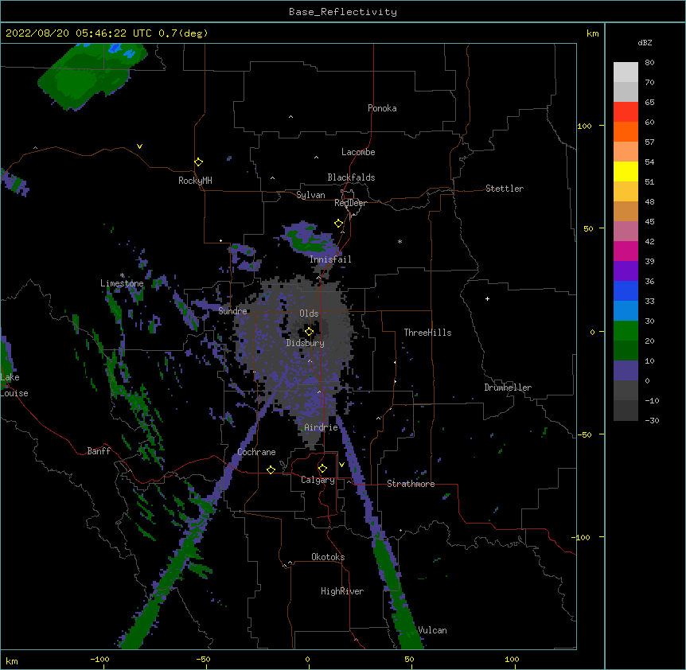This screenshot has width=686, height=670.
Task: Click the Strathmore label
Action: [x=411, y=484]
